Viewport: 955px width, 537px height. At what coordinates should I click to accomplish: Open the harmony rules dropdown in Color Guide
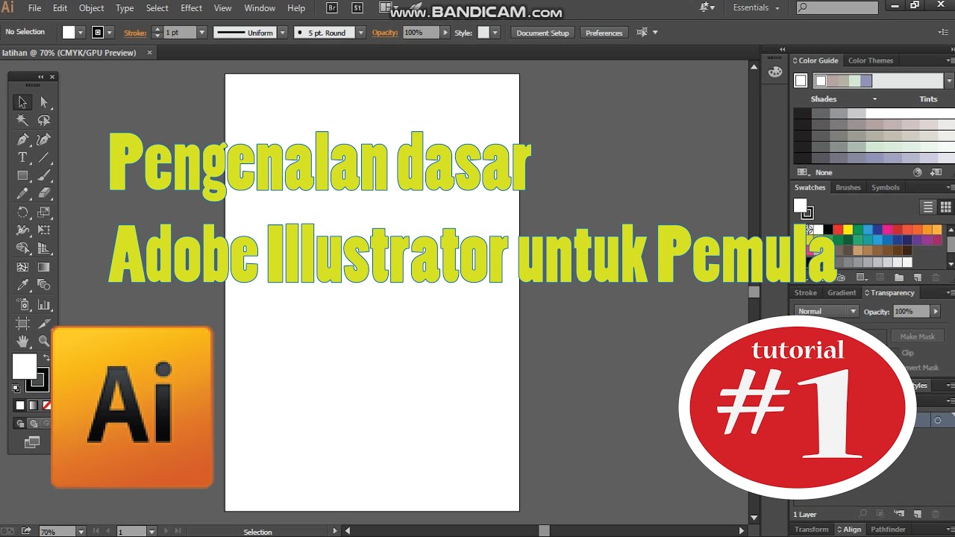tap(949, 81)
